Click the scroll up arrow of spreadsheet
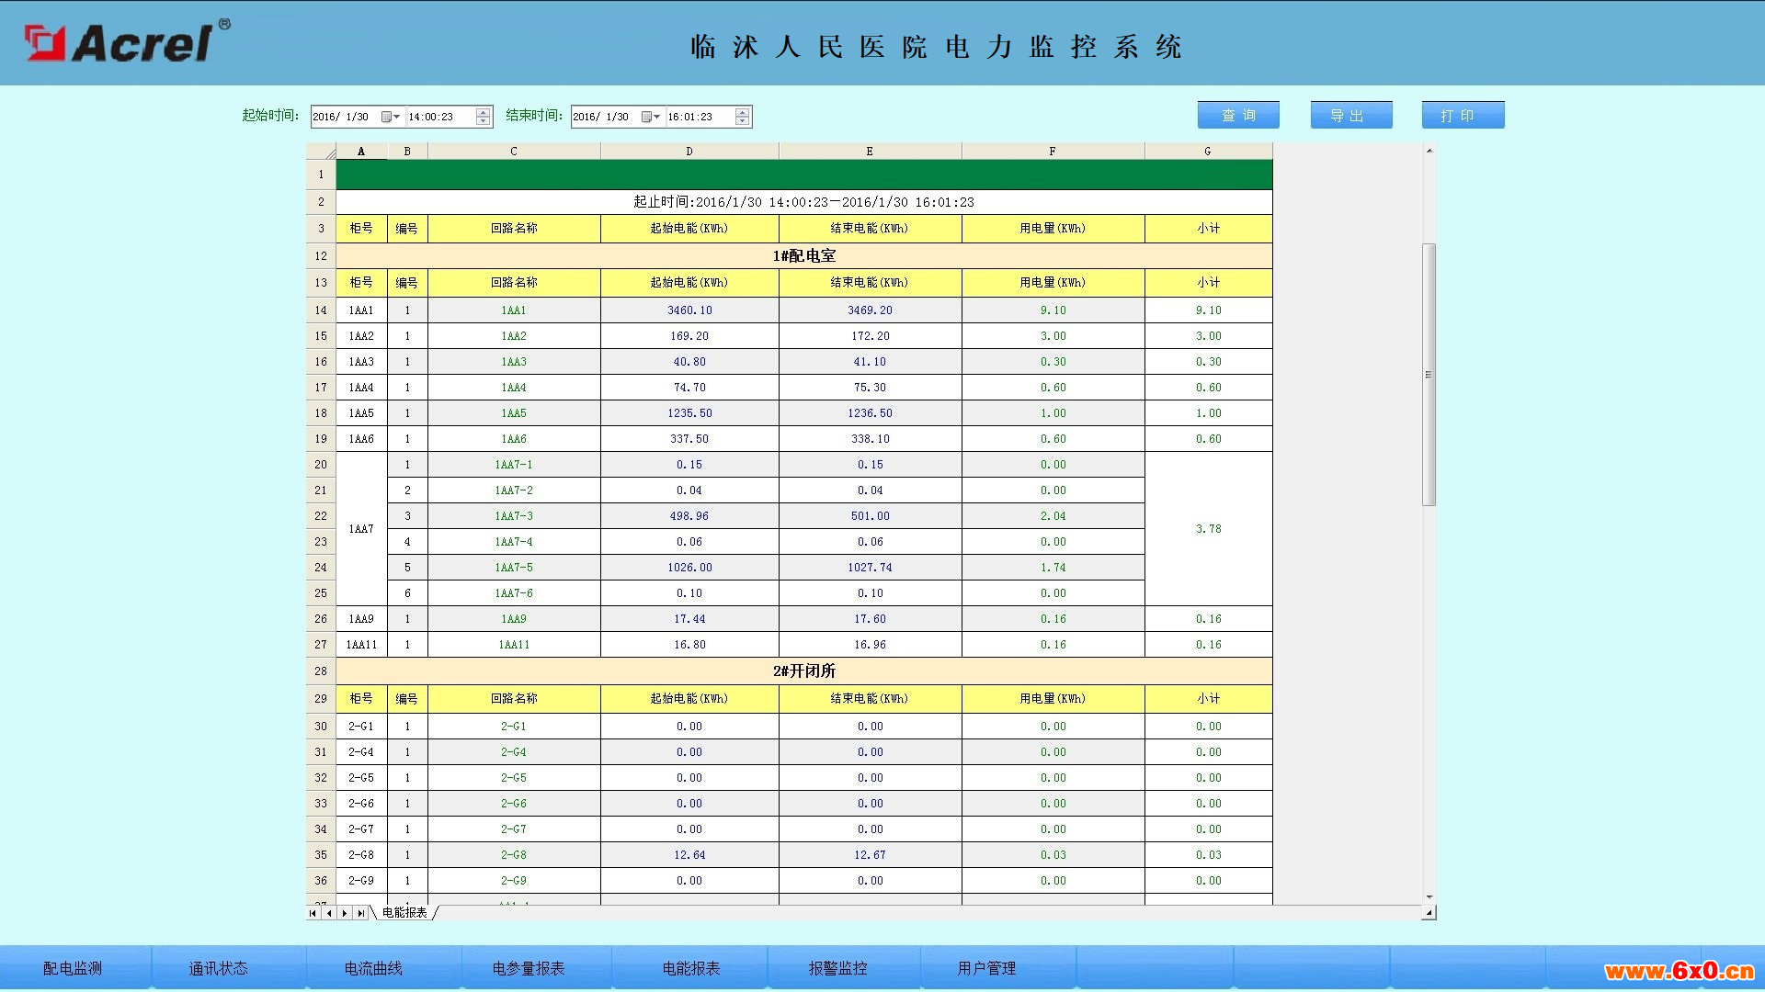The height and width of the screenshot is (992, 1765). 1429,150
